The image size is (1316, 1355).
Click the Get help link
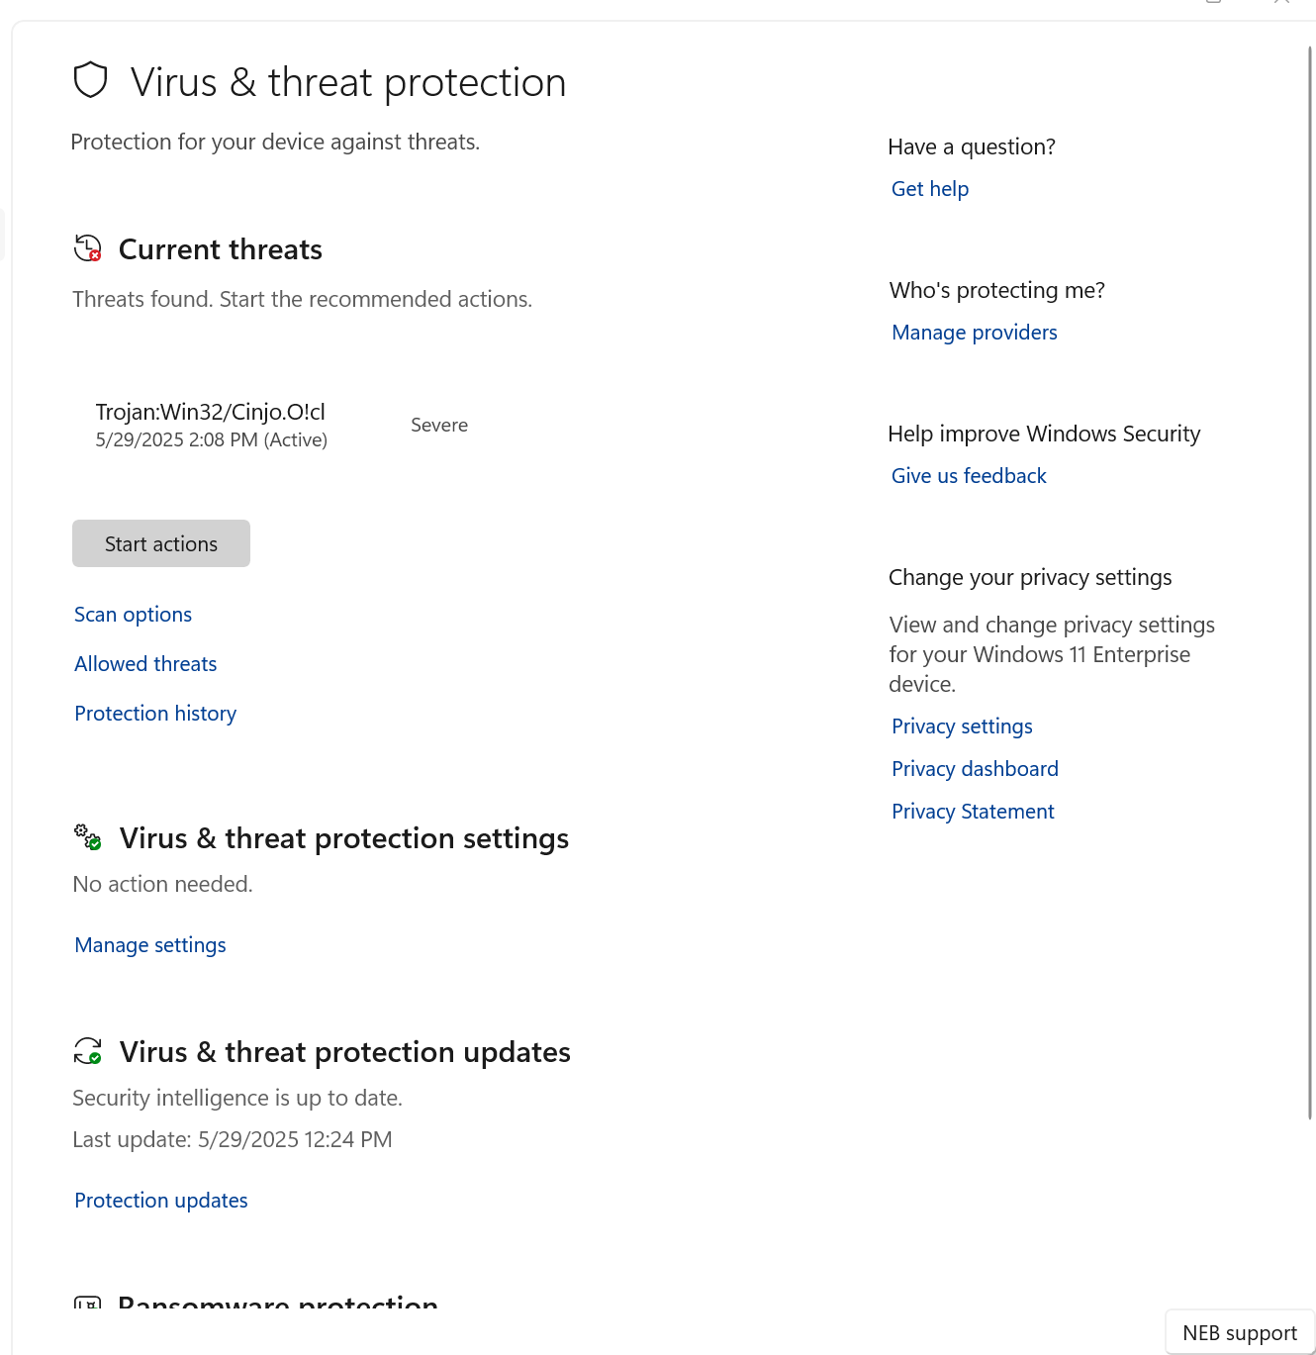[929, 188]
